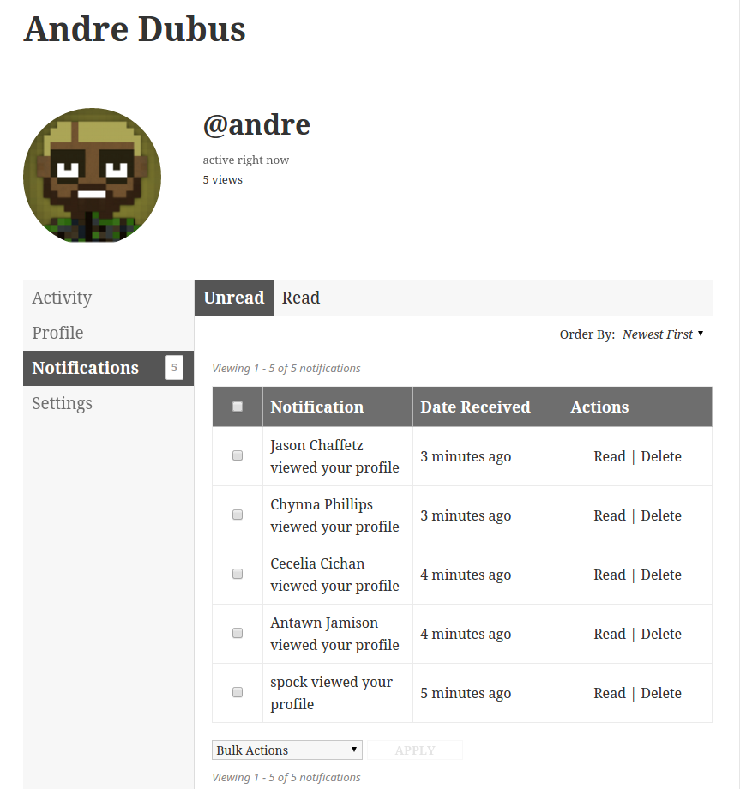Click the @andre username heading

click(x=256, y=125)
